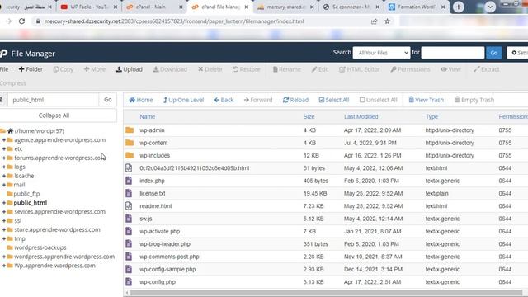Click the Edit toolbar button

tap(320, 69)
